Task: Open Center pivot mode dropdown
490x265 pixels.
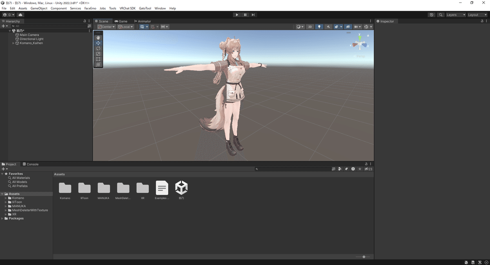Action: coord(106,27)
